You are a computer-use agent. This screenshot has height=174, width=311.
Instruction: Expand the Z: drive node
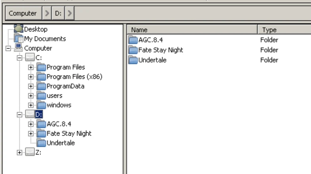[x=20, y=152]
